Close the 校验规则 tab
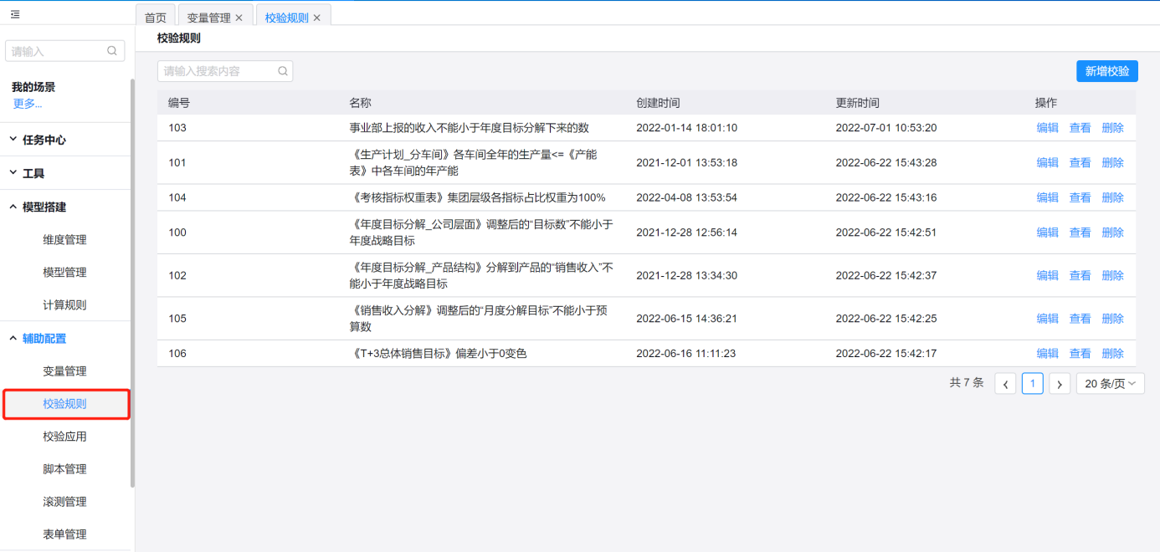Image resolution: width=1160 pixels, height=552 pixels. [317, 18]
